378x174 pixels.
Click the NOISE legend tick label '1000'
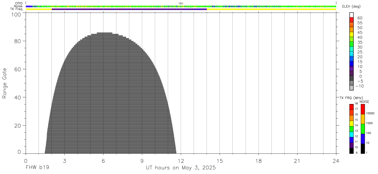coord(369,123)
